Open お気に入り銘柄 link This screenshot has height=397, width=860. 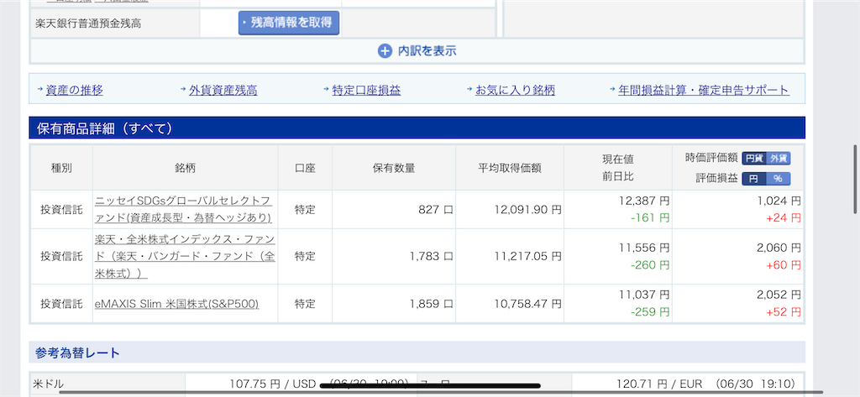click(x=515, y=90)
